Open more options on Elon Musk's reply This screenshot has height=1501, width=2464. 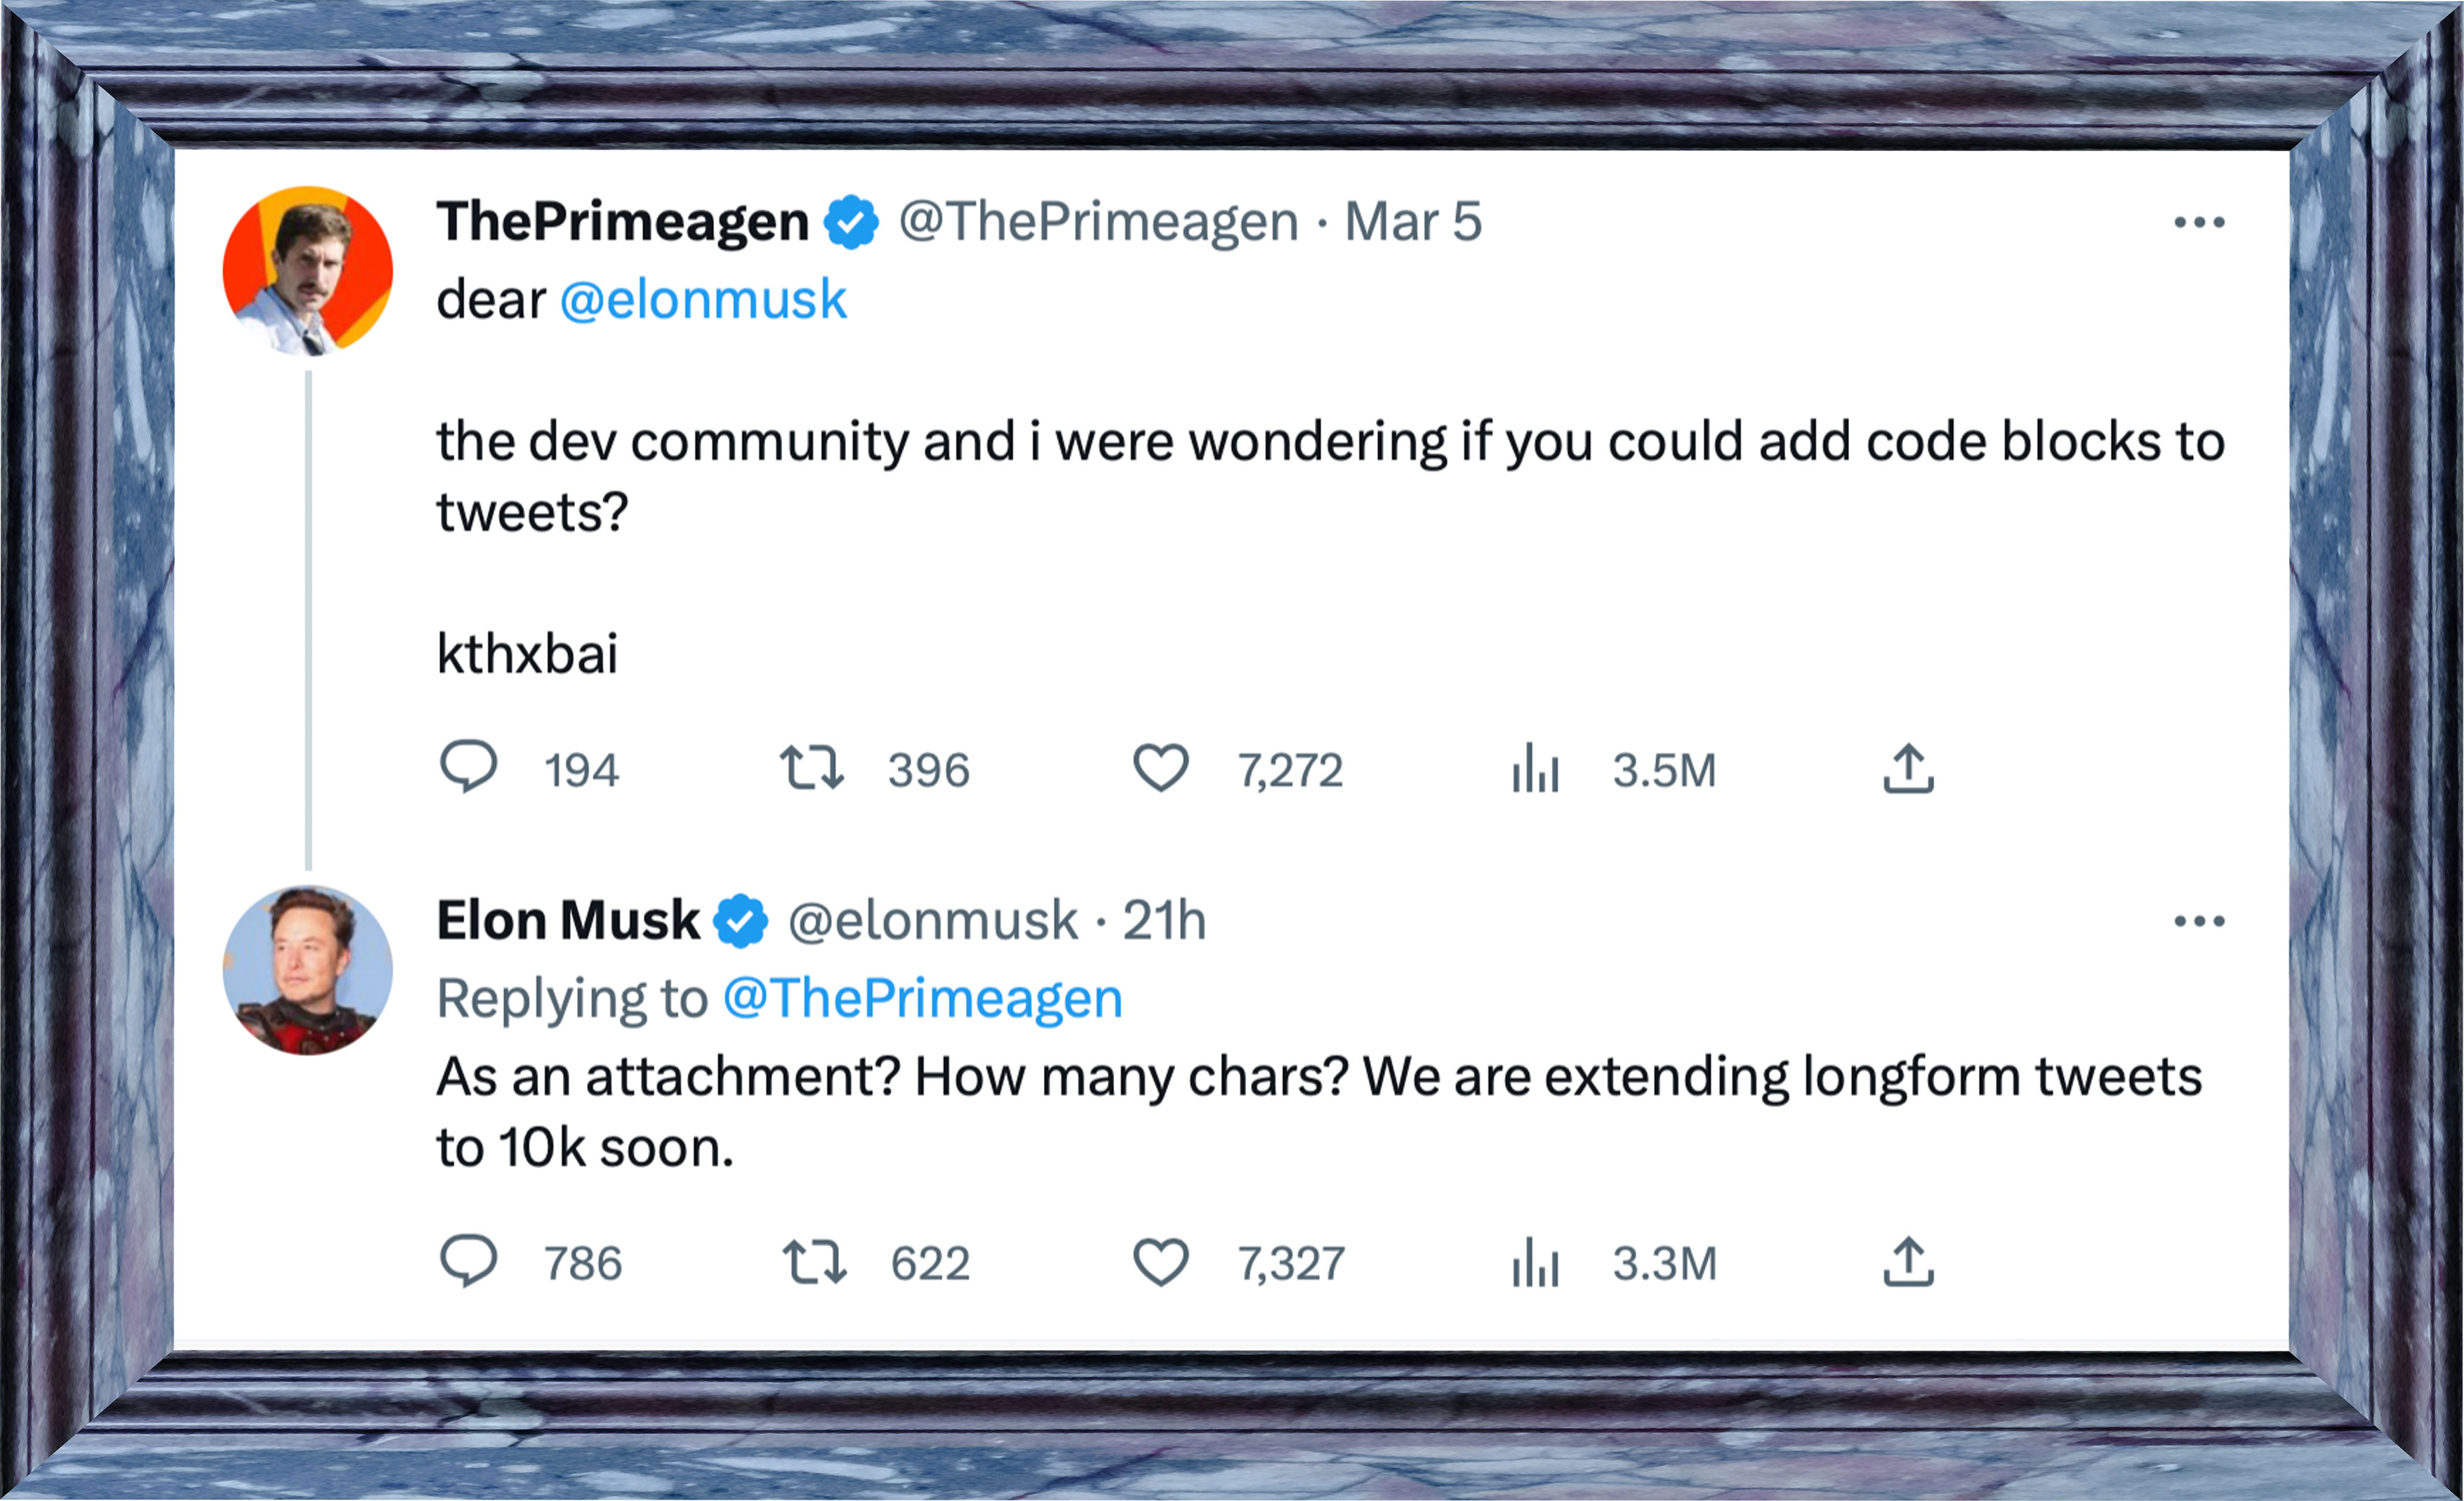coord(2199,921)
